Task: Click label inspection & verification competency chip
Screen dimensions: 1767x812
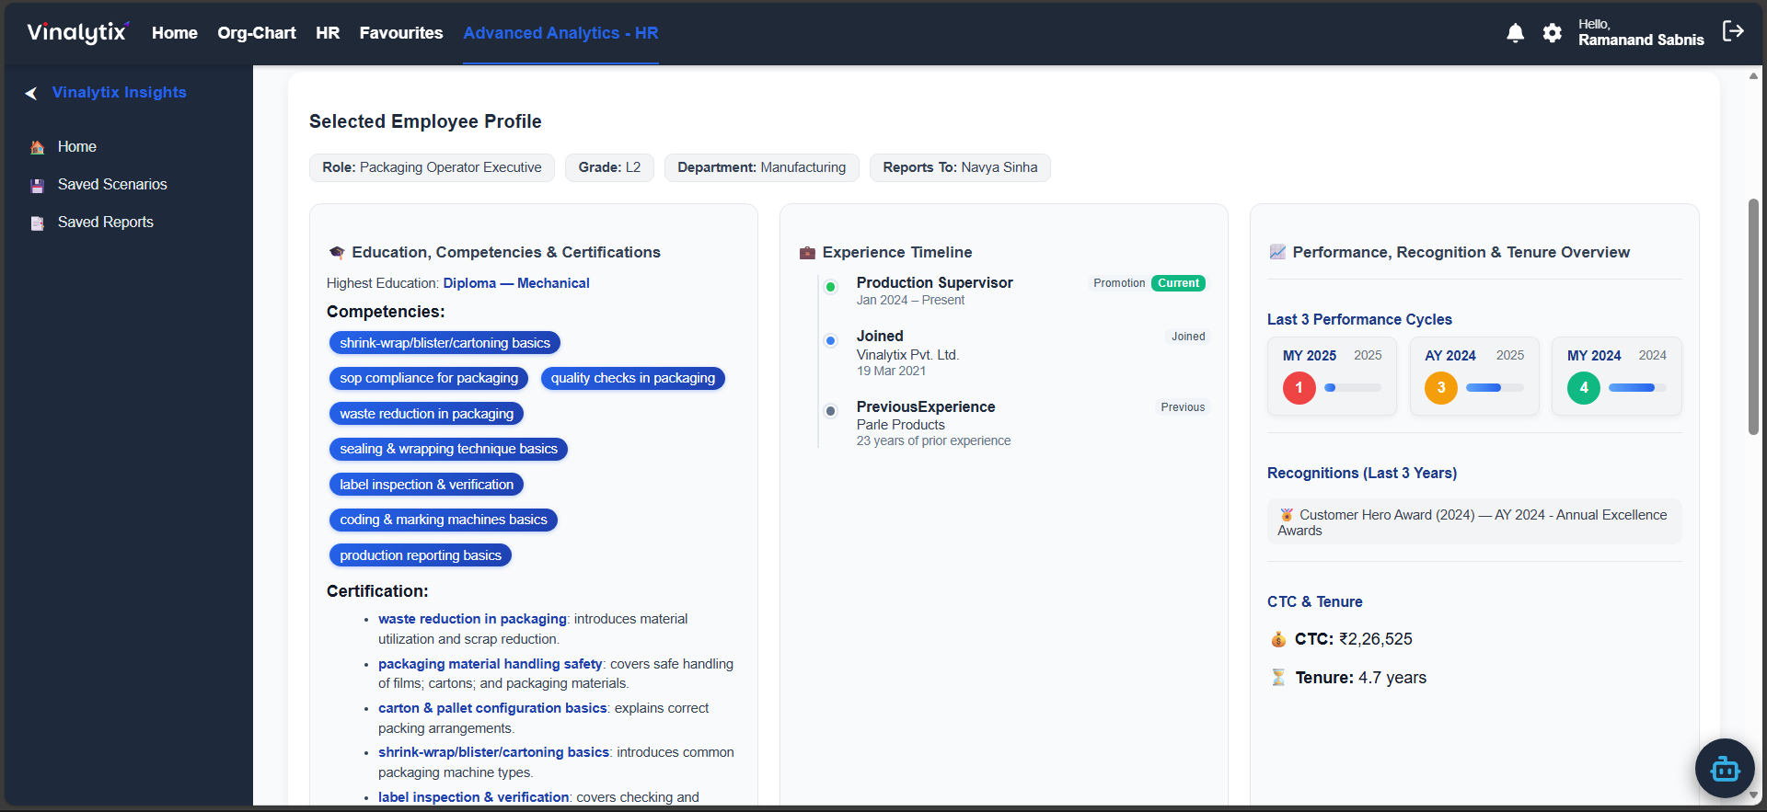Action: 427,485
